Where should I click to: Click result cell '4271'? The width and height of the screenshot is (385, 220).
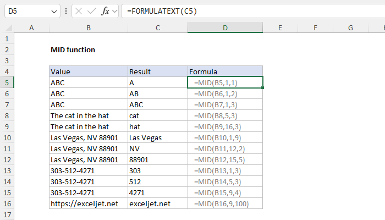(158, 193)
